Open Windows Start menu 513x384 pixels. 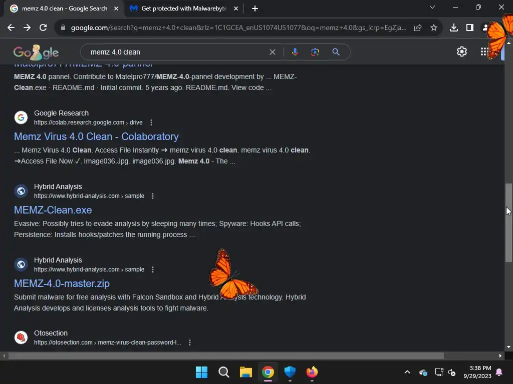point(201,372)
